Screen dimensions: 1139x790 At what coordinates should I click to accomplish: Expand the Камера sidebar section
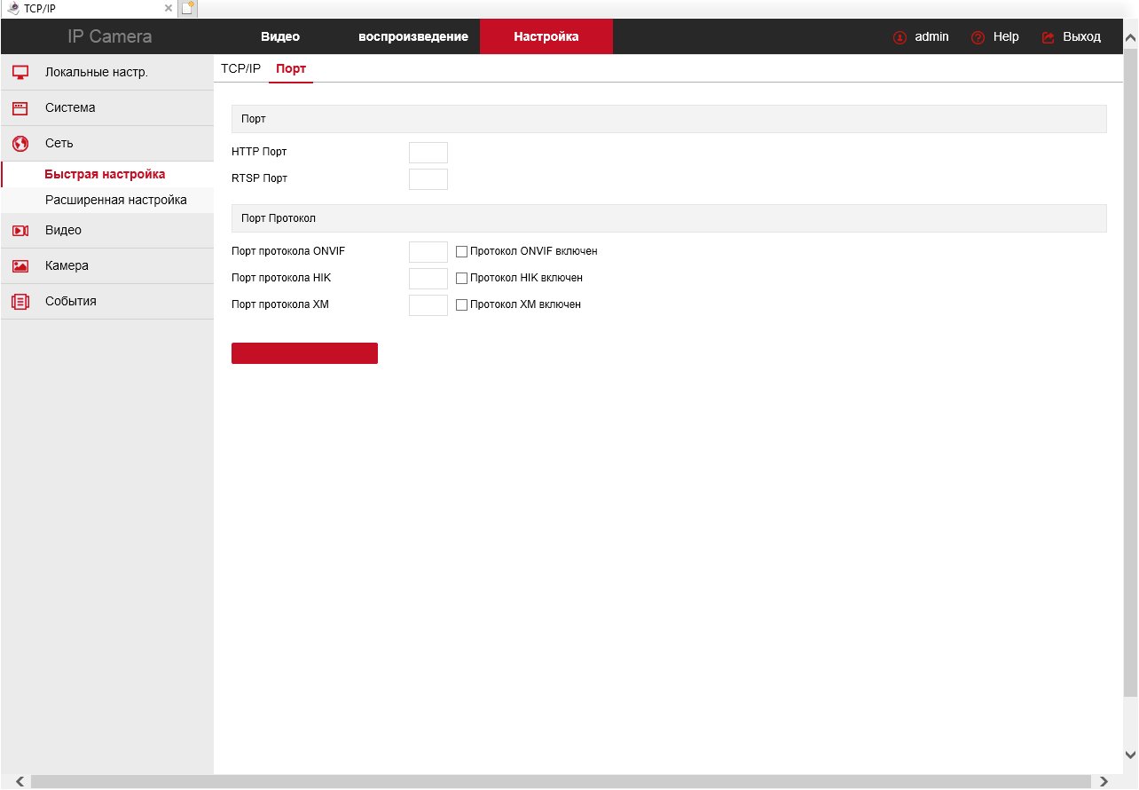tap(67, 266)
